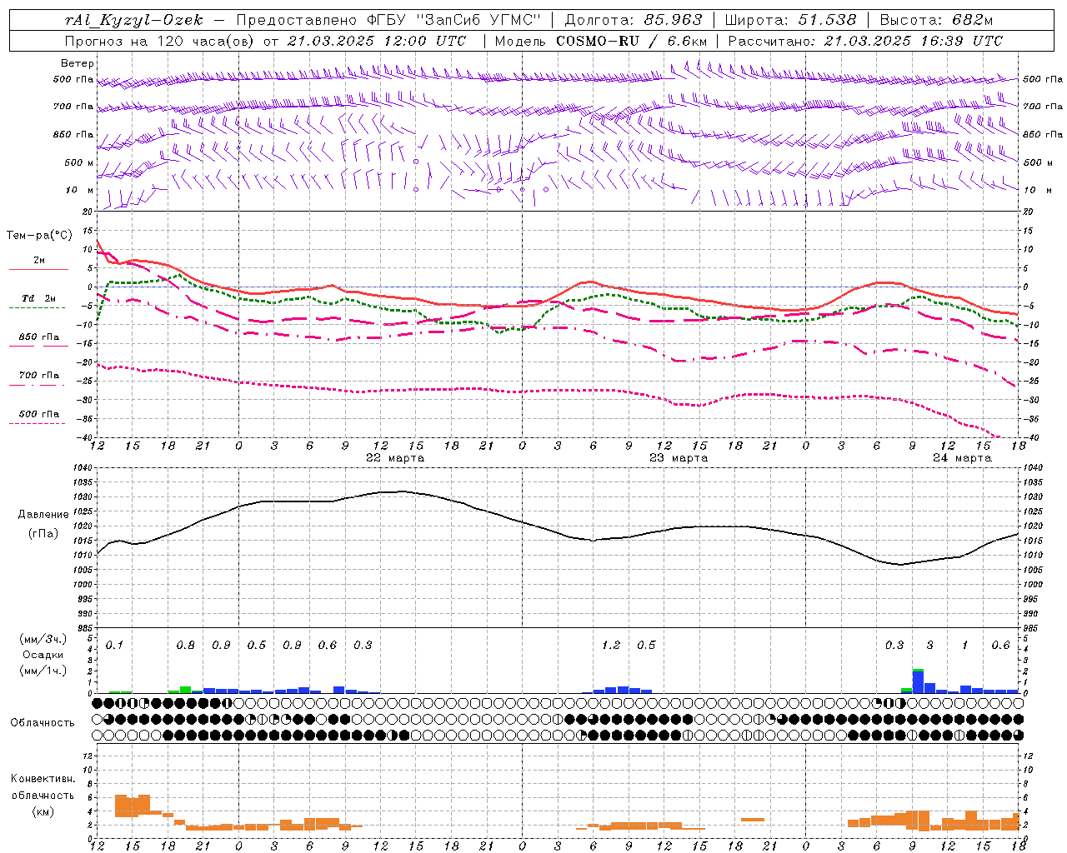Click the station name rAl_Kyzyl-Ozek in header
Viewport: 1067px width, 853px height.
click(x=133, y=20)
